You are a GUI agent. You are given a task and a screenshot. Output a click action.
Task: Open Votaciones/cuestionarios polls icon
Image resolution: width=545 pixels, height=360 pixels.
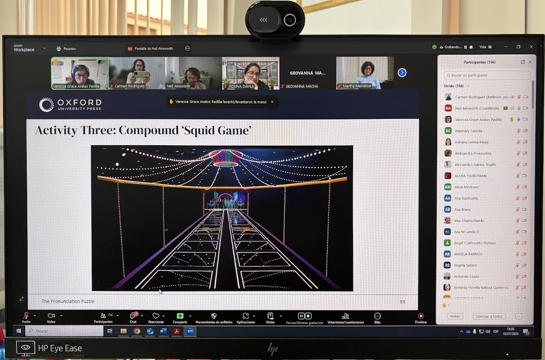[345, 316]
